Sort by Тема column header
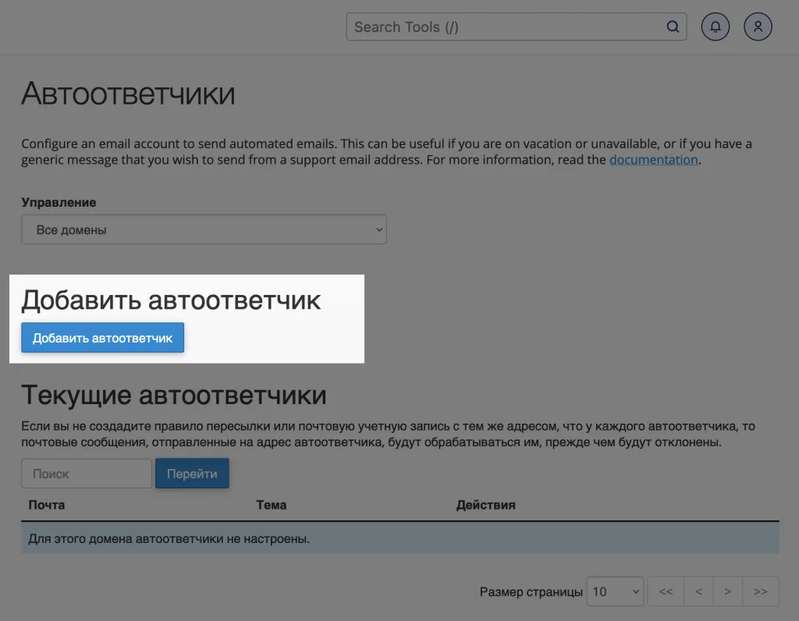The height and width of the screenshot is (621, 799). click(271, 505)
